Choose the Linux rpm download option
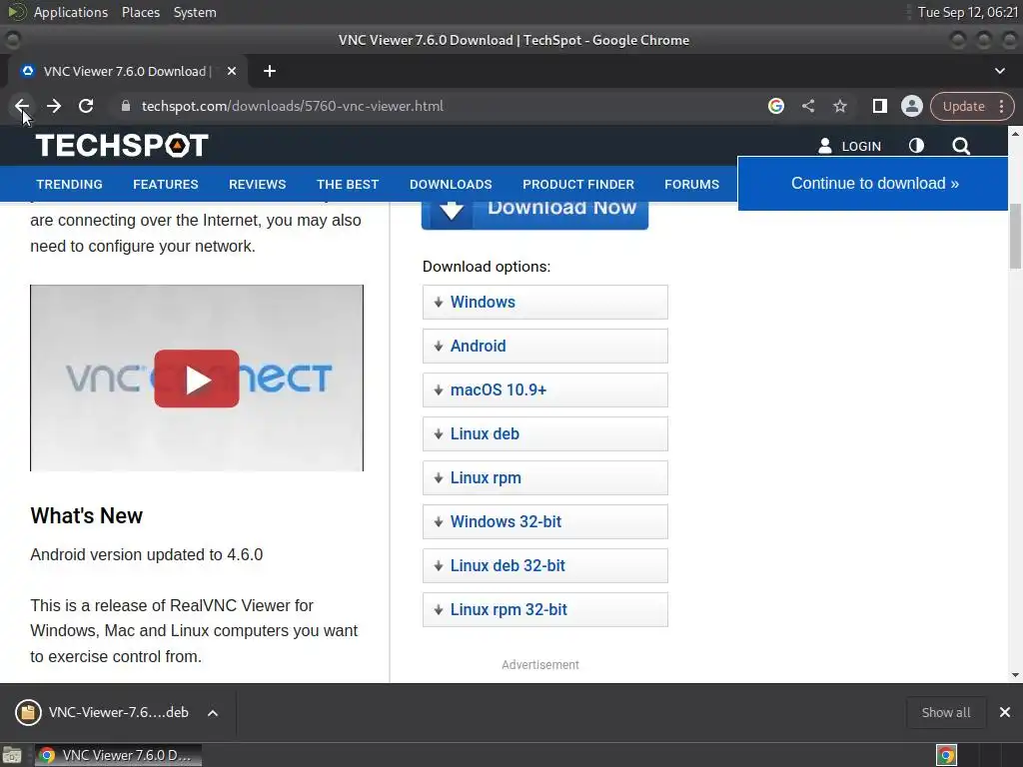The width and height of the screenshot is (1023, 767). [544, 478]
